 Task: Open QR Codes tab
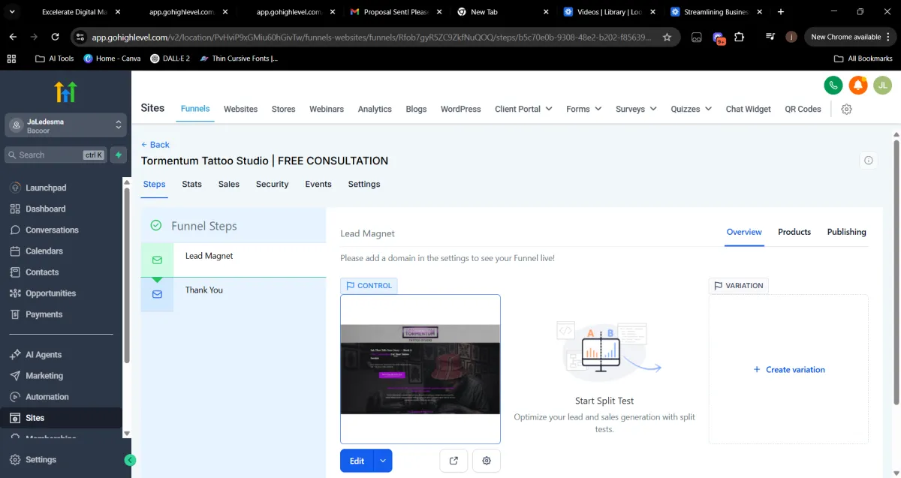point(803,109)
